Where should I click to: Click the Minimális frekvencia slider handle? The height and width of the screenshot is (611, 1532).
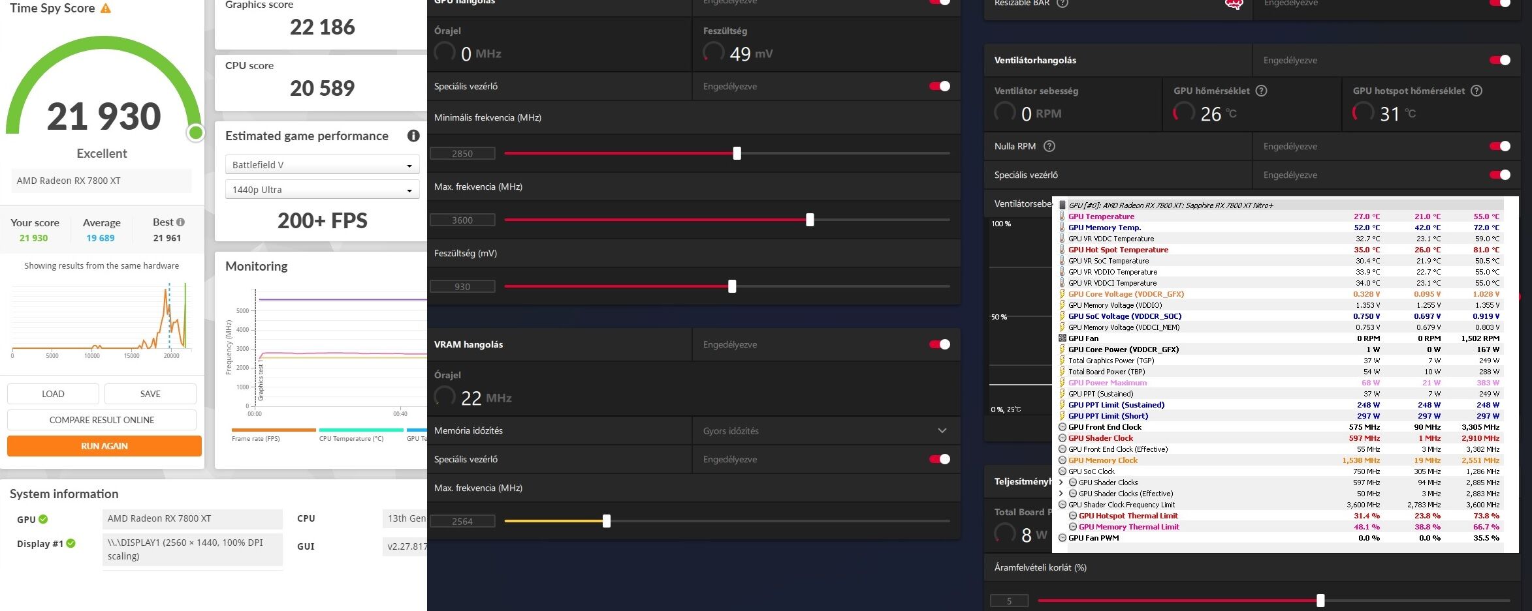pos(737,153)
